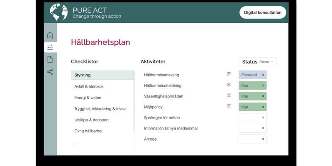The height and width of the screenshot is (166, 332).
Task: Click the Digital konsultation button
Action: pos(263,12)
